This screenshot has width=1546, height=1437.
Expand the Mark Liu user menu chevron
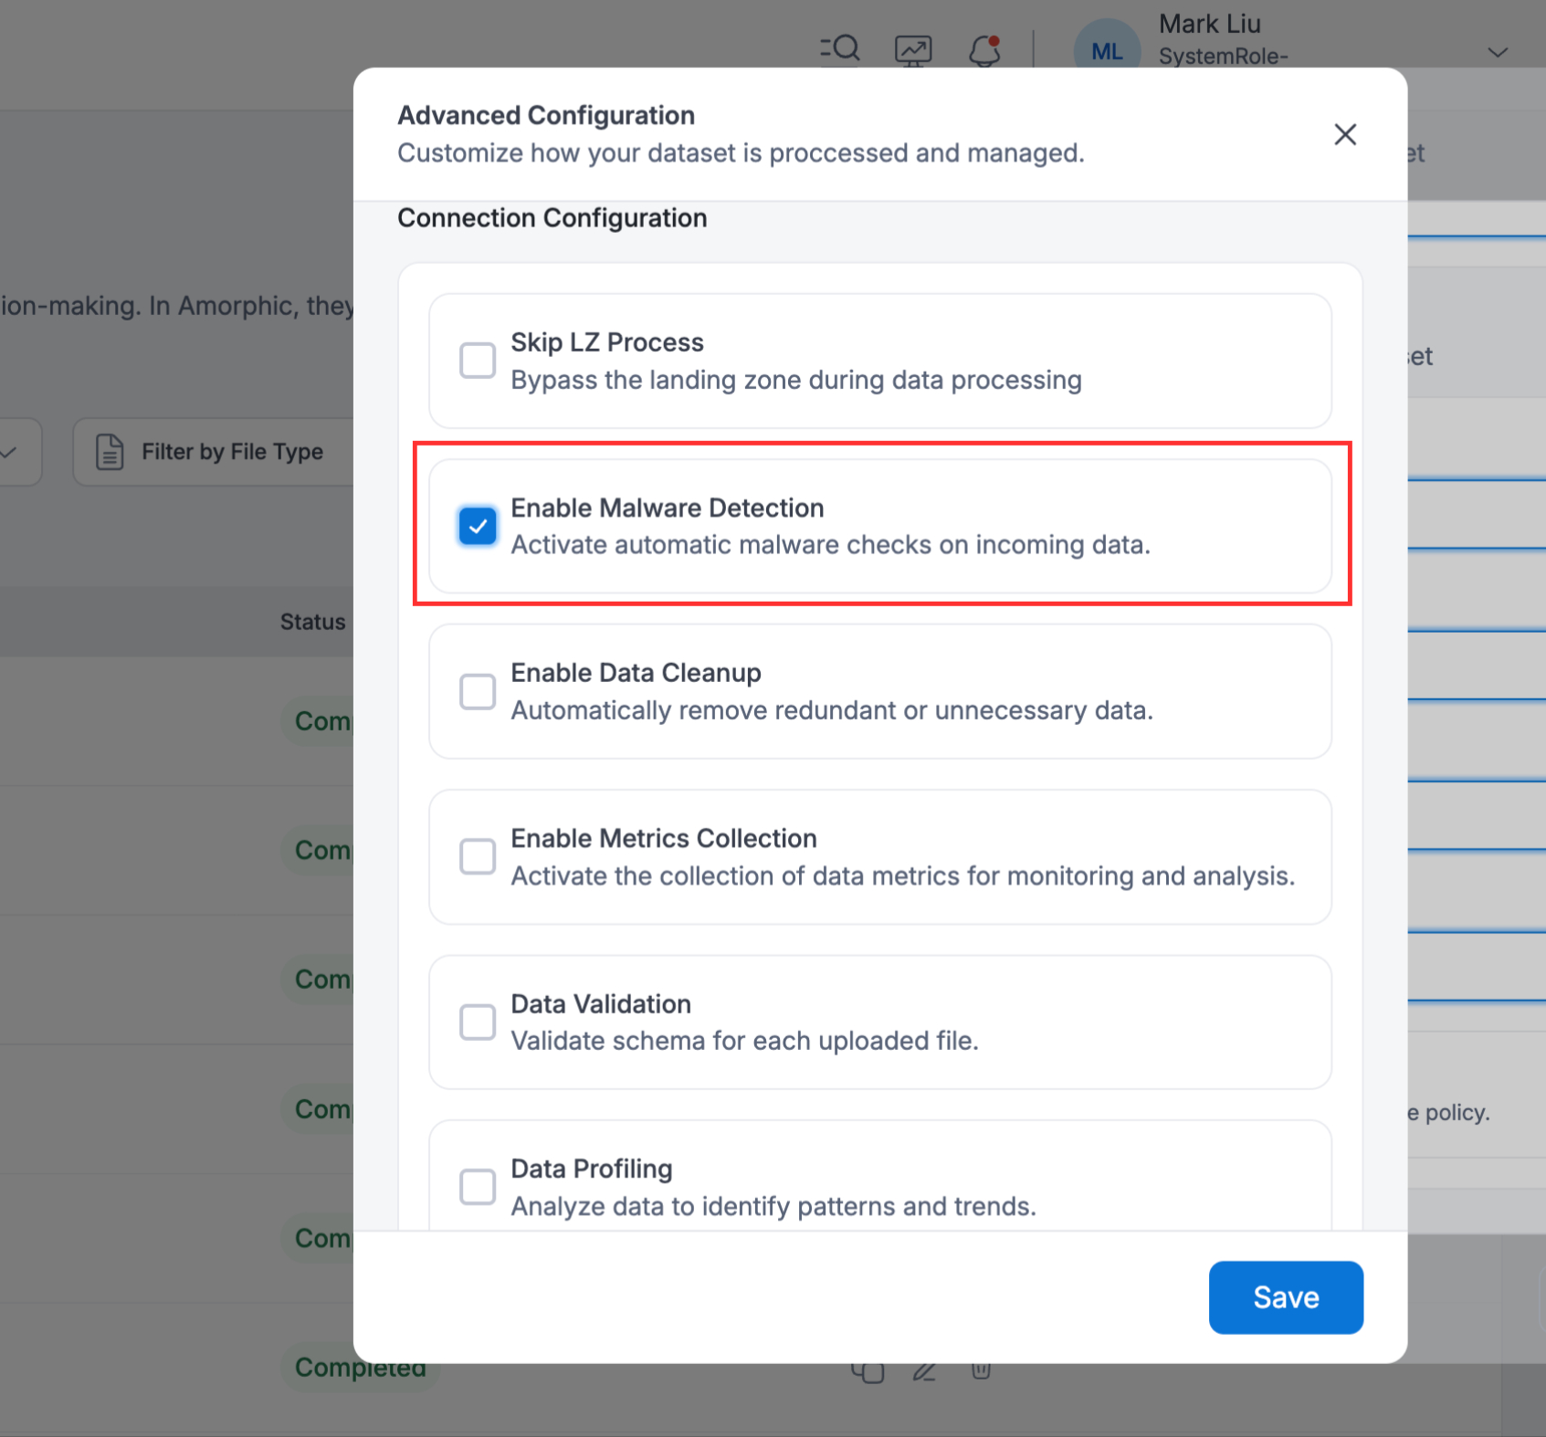tap(1497, 52)
